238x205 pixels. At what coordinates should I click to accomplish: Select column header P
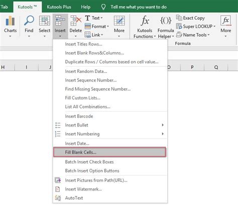click(192, 67)
